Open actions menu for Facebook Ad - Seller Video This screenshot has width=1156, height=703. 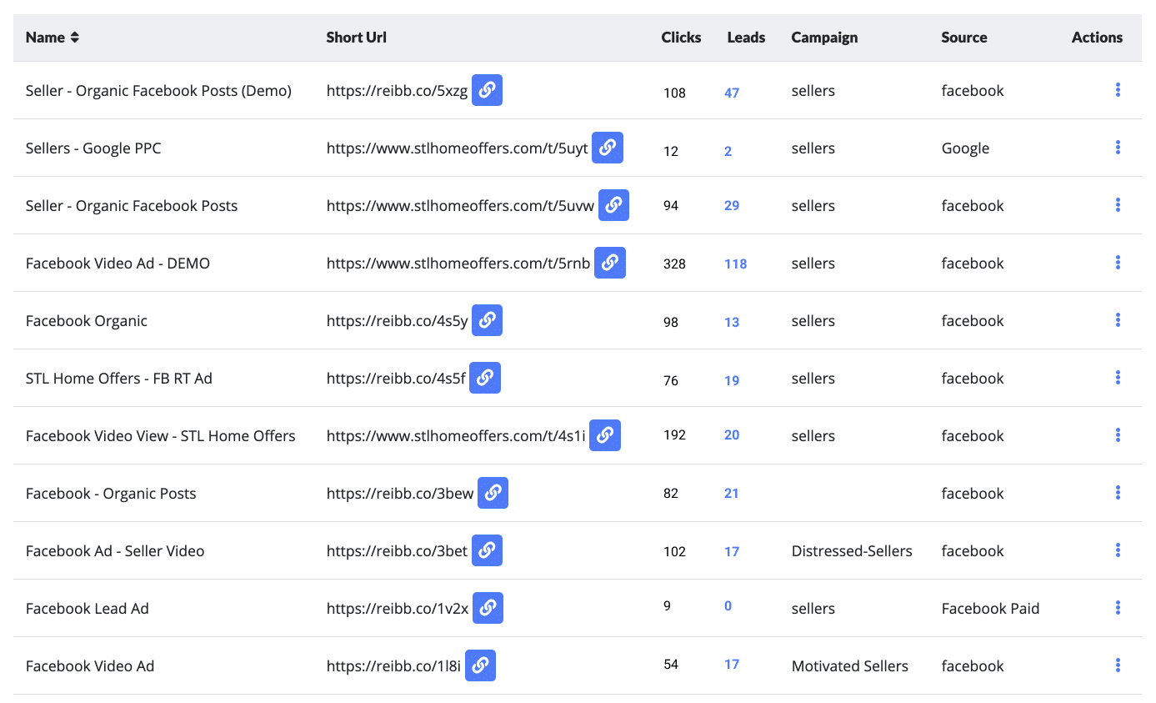1118,550
